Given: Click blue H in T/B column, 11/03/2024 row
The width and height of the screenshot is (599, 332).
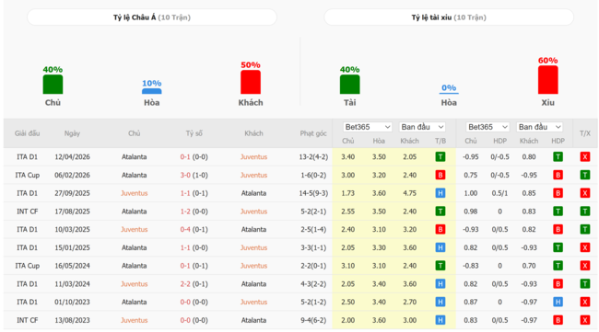Looking at the screenshot, I should pos(440,283).
